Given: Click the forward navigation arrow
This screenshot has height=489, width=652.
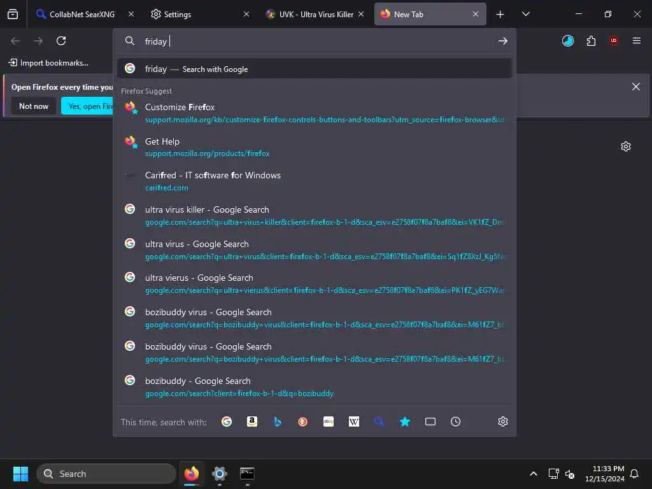Looking at the screenshot, I should [x=38, y=41].
